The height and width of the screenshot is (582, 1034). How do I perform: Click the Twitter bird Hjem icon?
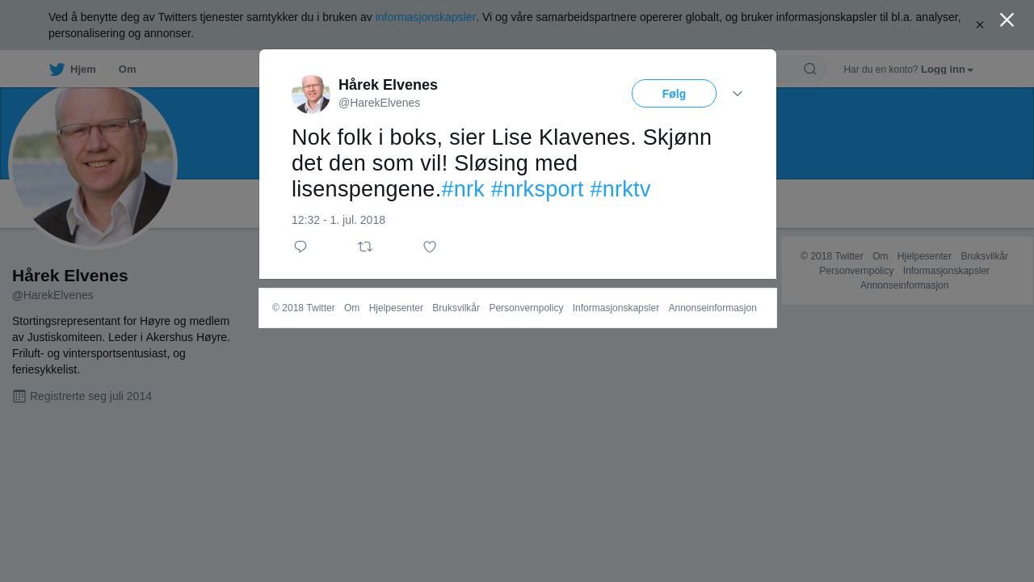coord(57,70)
